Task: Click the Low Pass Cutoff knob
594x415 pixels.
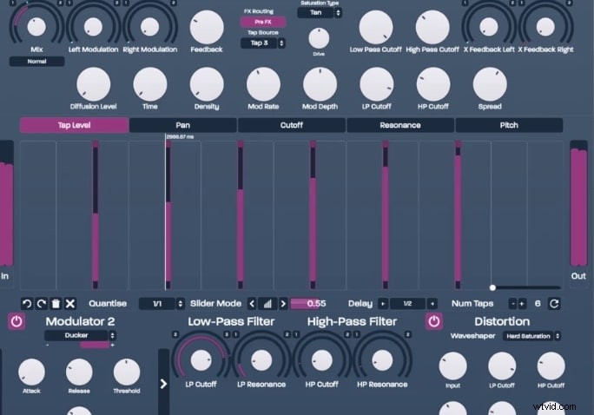Action: pyautogui.click(x=376, y=27)
